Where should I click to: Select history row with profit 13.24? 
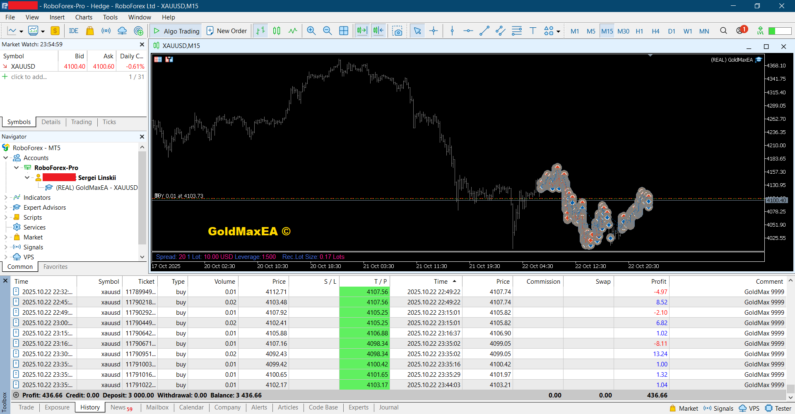click(x=399, y=354)
